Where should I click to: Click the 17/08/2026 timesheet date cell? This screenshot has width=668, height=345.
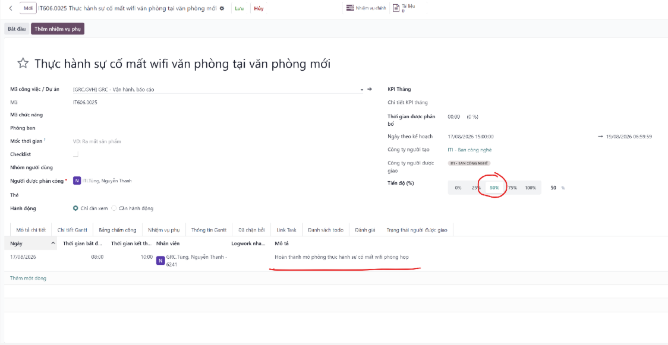[22, 257]
